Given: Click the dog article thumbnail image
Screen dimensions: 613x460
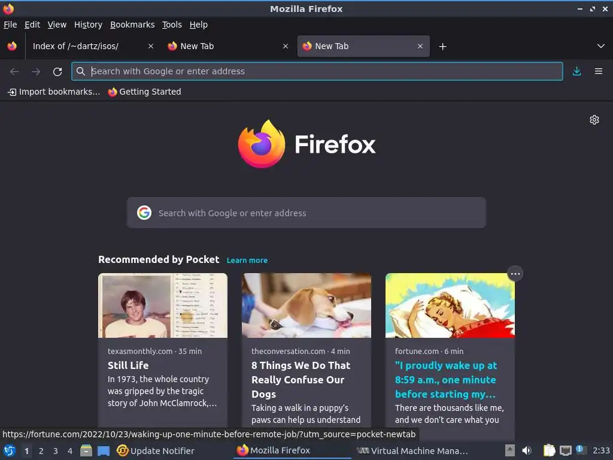Looking at the screenshot, I should [x=306, y=305].
